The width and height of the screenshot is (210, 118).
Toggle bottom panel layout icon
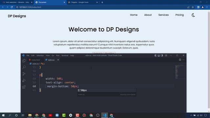click(x=159, y=55)
